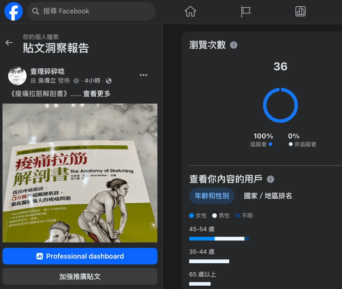Expand post text with 查看更多
342x289 pixels.
tap(97, 94)
